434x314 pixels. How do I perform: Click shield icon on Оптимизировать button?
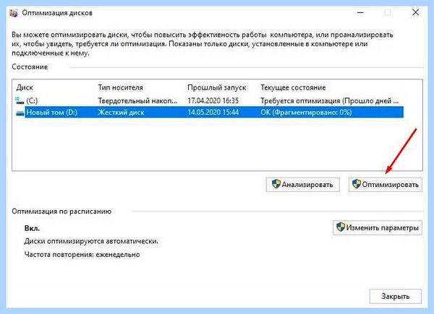pyautogui.click(x=356, y=184)
